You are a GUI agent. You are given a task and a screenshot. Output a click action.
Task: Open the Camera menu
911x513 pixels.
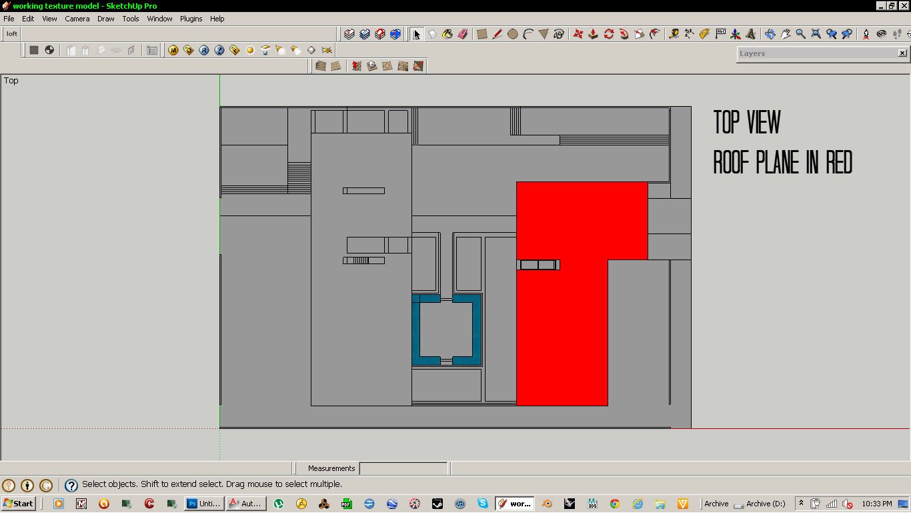click(x=77, y=19)
